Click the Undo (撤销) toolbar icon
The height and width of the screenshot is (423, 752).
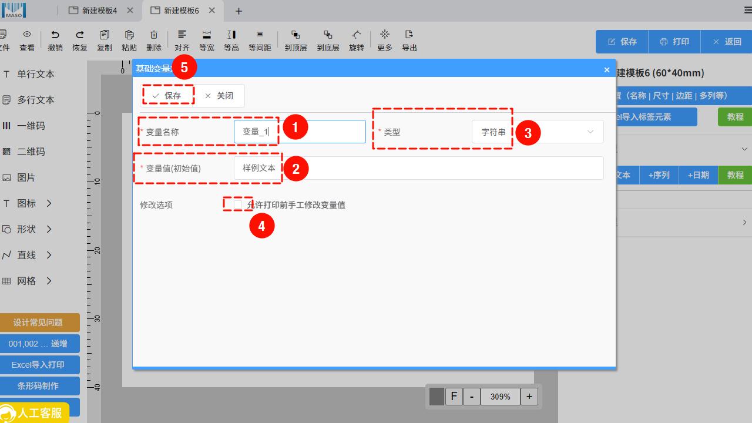tap(55, 35)
